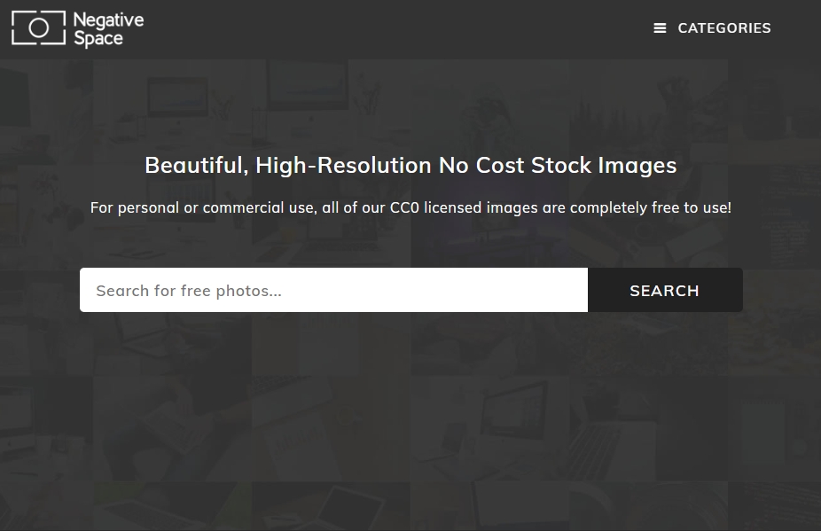821x531 pixels.
Task: Select the word "Space" in the logo
Action: pos(98,39)
